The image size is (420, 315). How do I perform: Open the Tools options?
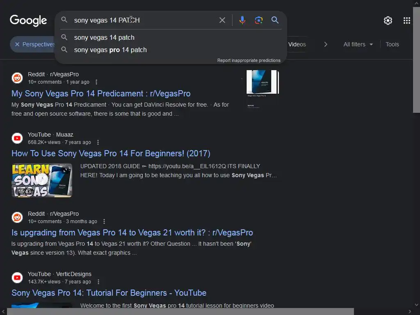point(392,44)
